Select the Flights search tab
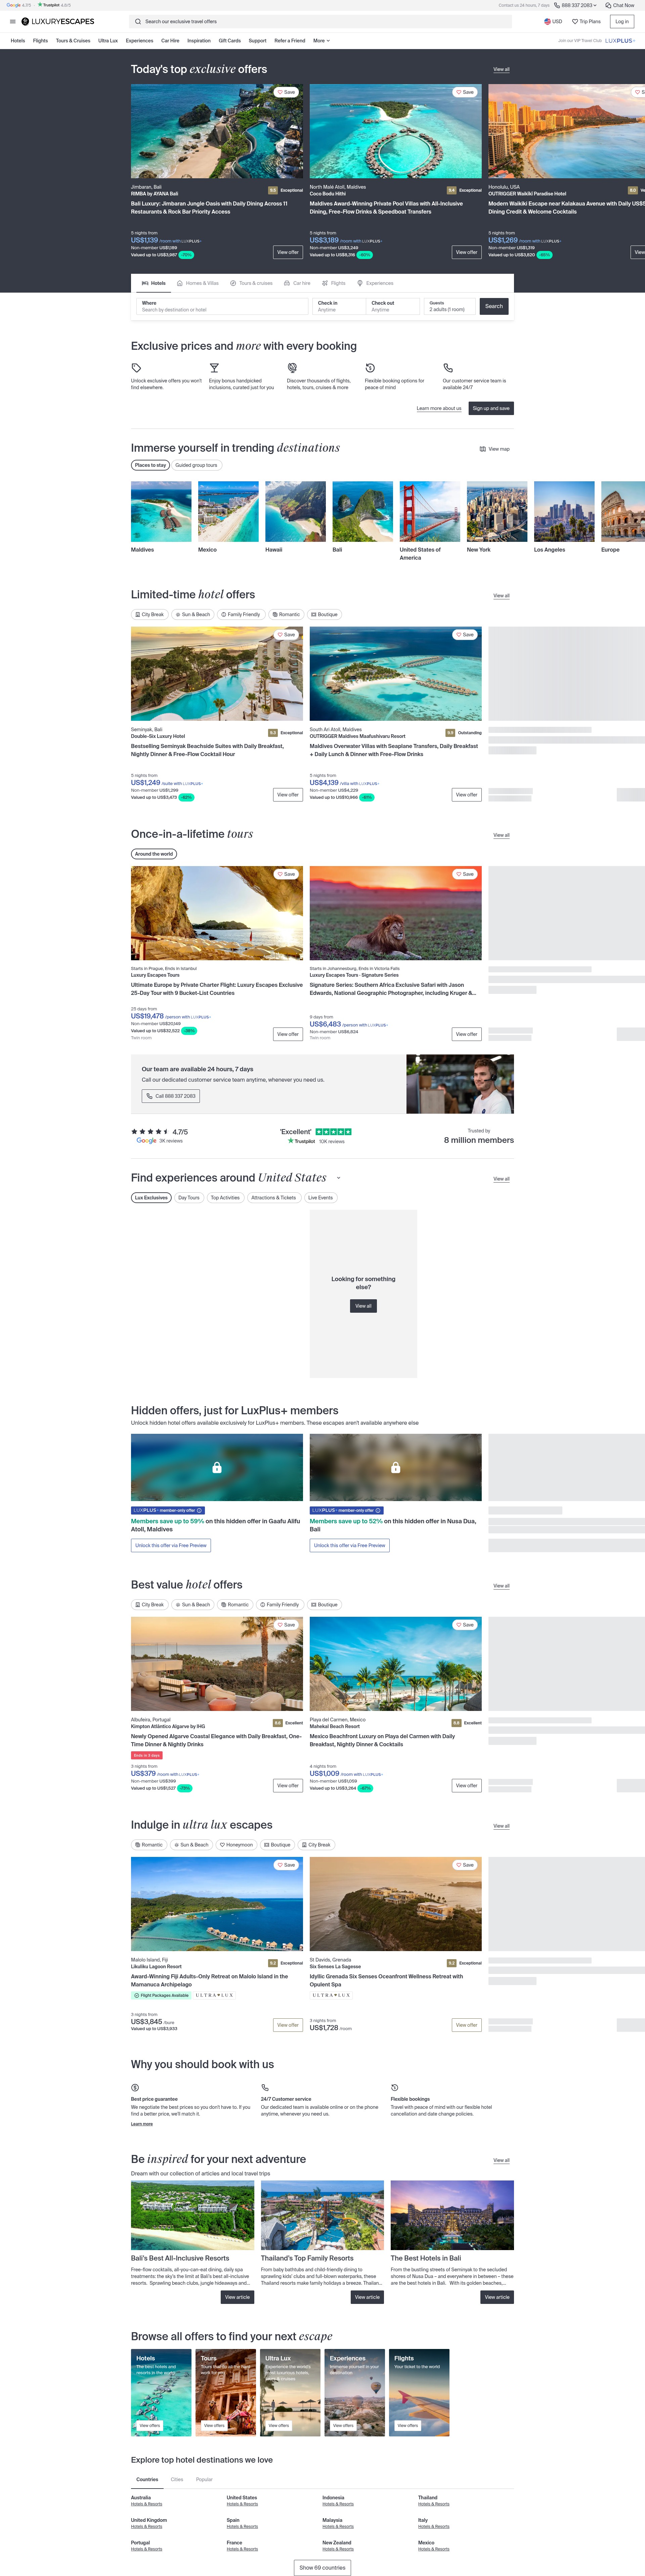This screenshot has width=645, height=2576. 334,283
